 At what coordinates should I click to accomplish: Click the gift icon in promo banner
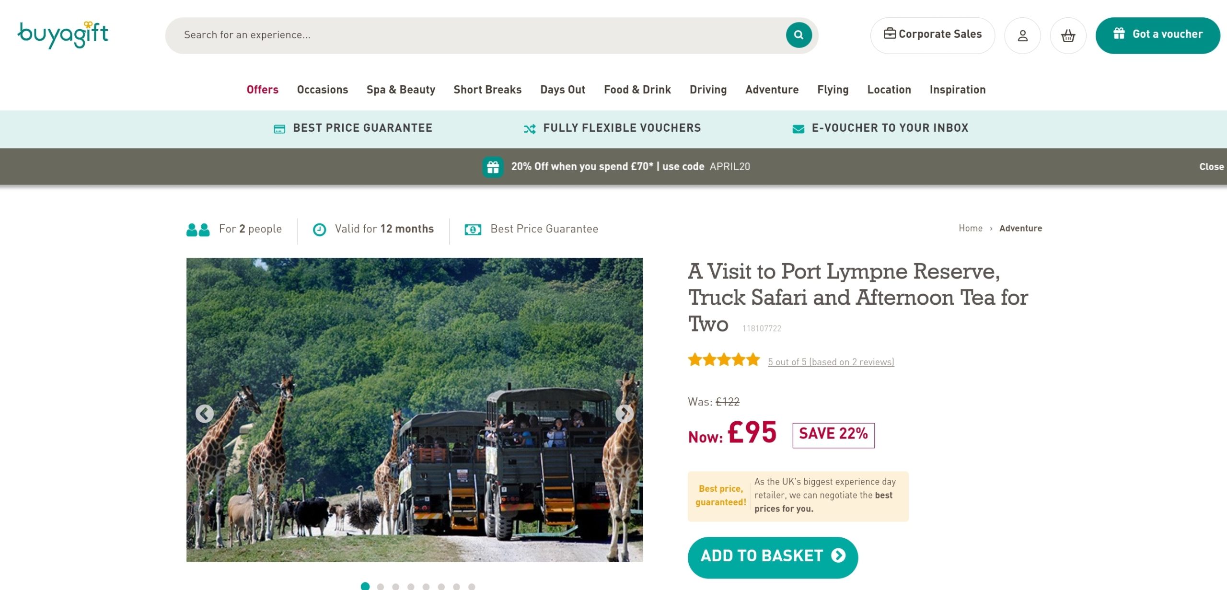tap(493, 167)
